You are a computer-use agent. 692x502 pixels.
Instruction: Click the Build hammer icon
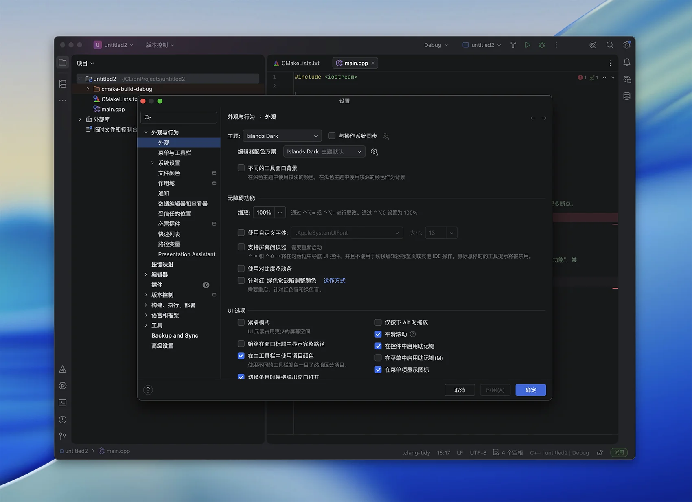click(x=513, y=45)
